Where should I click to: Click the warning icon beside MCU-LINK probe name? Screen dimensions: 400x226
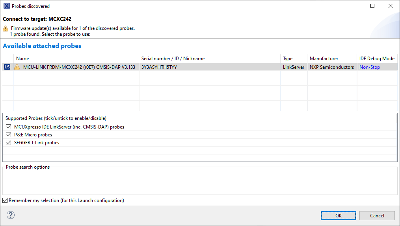[17, 67]
